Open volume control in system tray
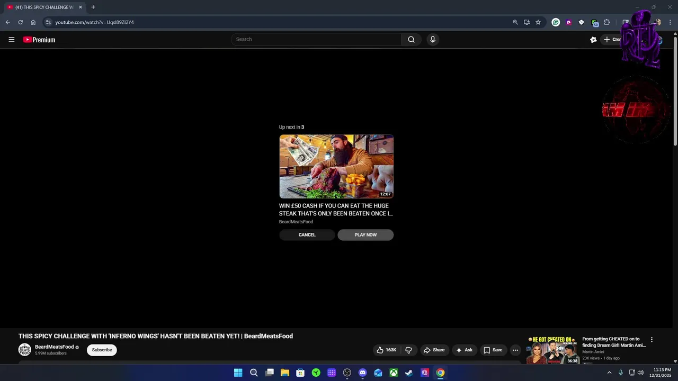This screenshot has width=678, height=381. click(x=640, y=373)
